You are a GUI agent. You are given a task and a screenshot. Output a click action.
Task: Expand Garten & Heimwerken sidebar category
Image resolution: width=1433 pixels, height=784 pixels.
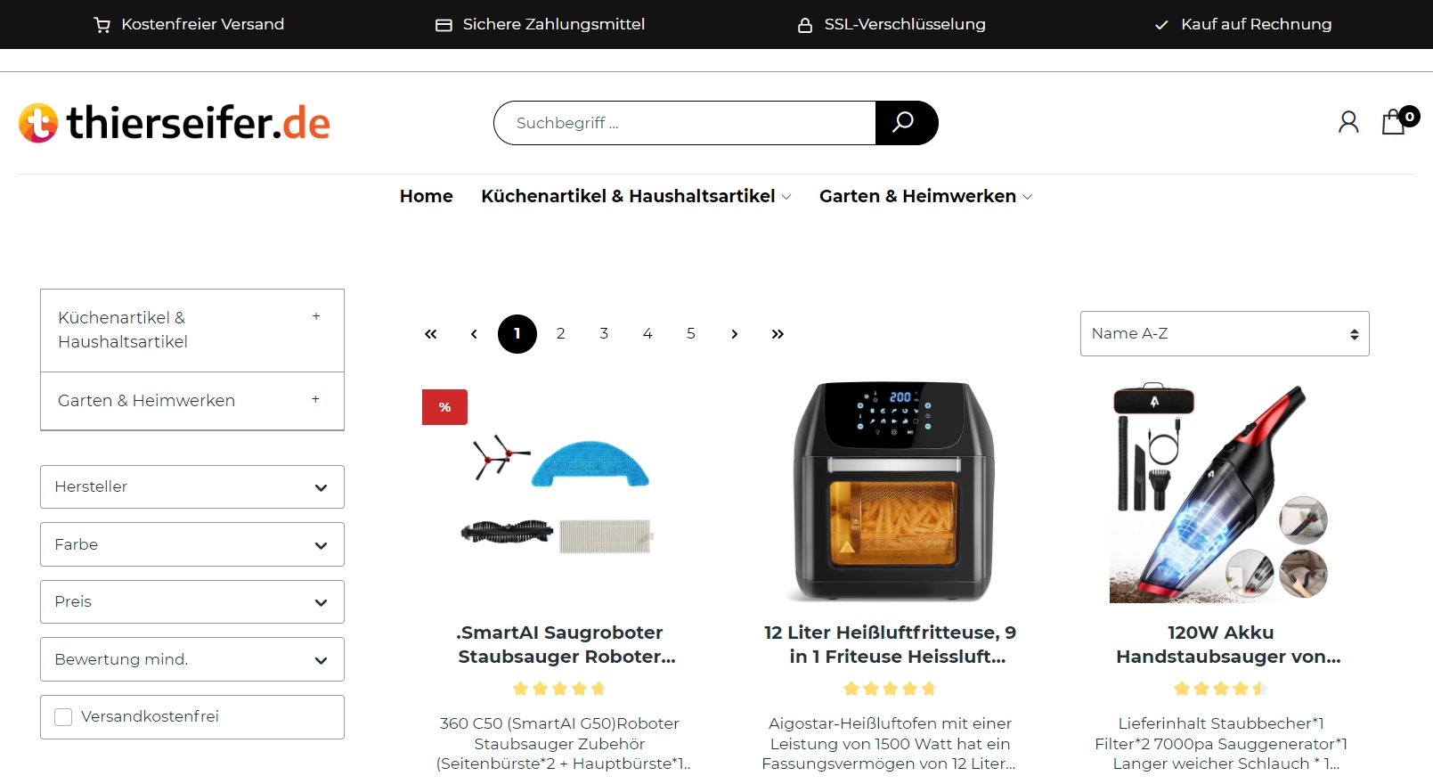coord(315,399)
